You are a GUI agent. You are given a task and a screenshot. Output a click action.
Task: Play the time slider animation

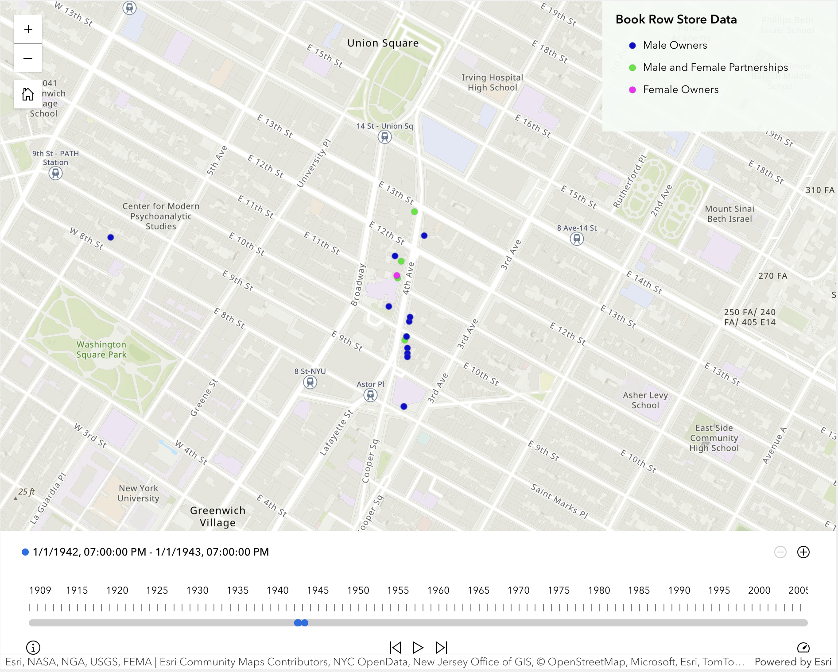coord(418,648)
